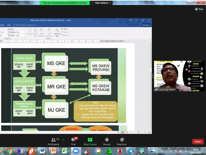This screenshot has height=155, width=206.
Task: Open Picasa from the taskbar
Action: [x=98, y=151]
